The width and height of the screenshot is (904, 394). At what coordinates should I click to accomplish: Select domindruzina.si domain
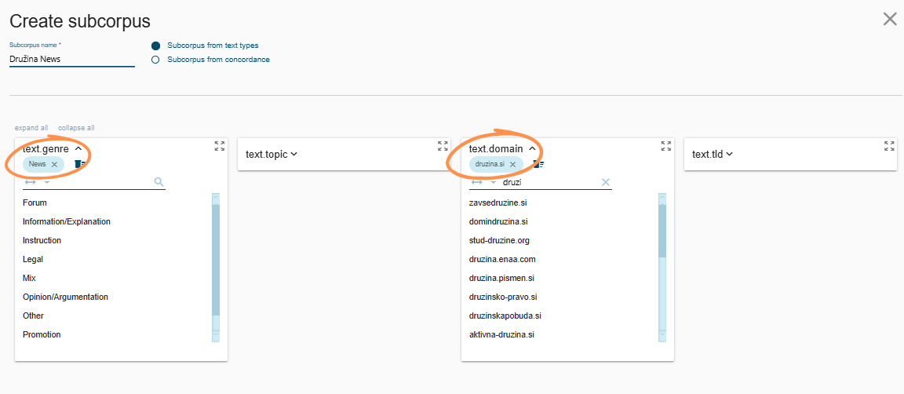(499, 221)
